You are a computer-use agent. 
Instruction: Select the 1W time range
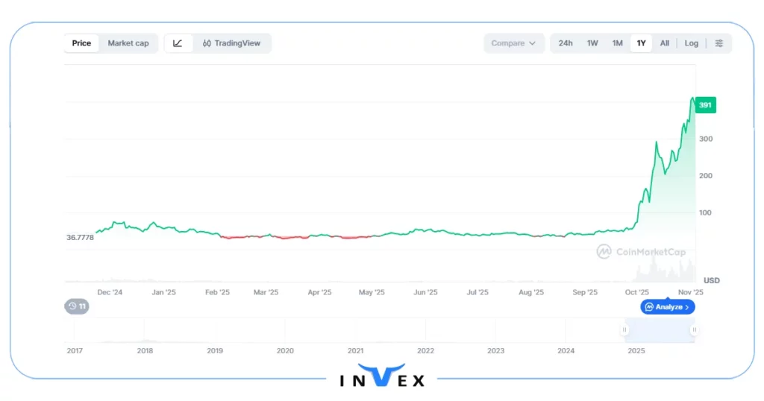click(x=592, y=43)
